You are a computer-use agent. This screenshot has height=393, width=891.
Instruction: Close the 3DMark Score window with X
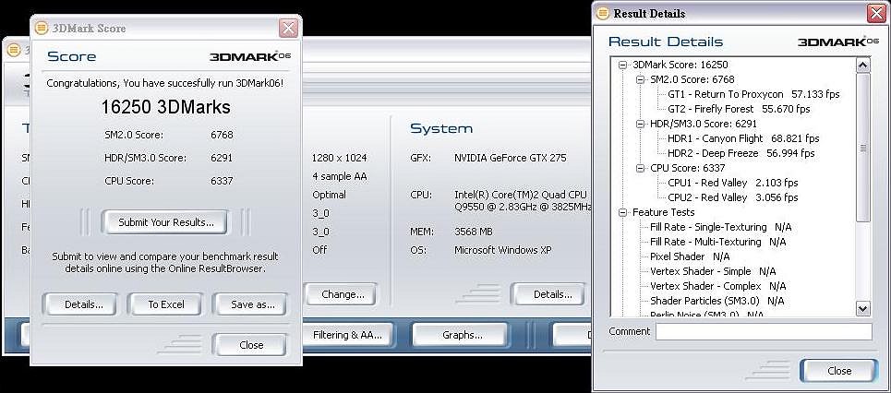point(289,28)
